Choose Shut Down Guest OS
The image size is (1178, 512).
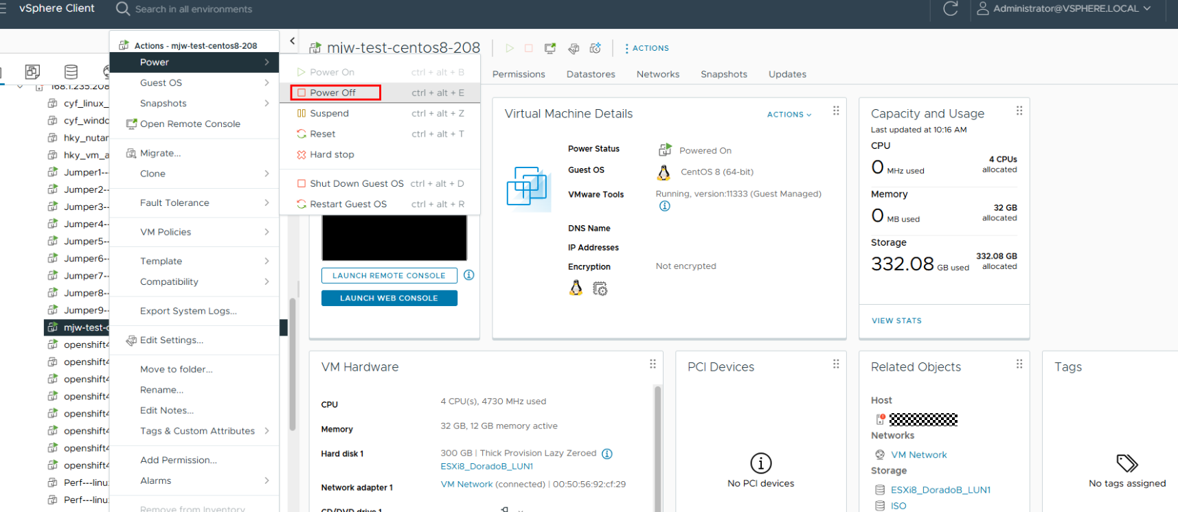click(x=380, y=183)
